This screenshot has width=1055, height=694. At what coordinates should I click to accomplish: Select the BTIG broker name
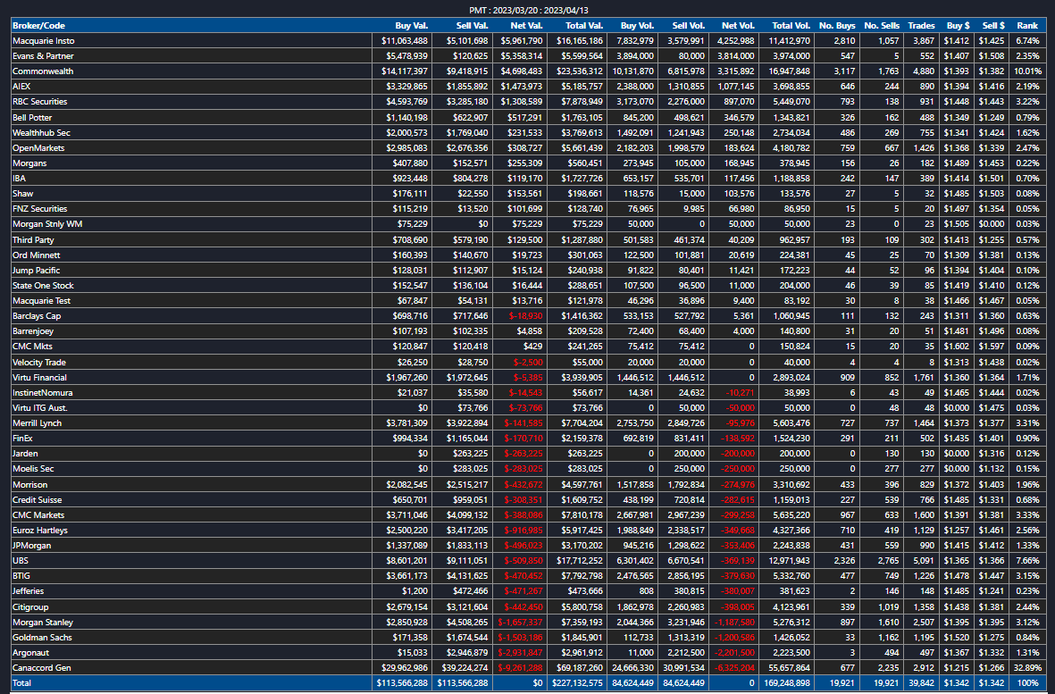point(21,576)
